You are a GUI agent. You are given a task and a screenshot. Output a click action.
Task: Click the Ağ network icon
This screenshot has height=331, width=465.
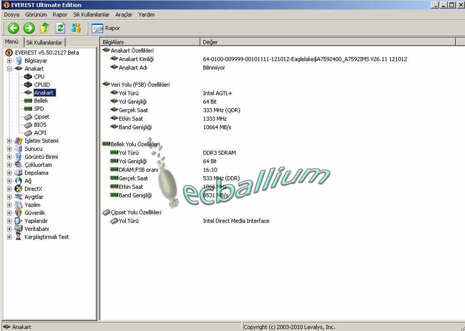(x=19, y=181)
